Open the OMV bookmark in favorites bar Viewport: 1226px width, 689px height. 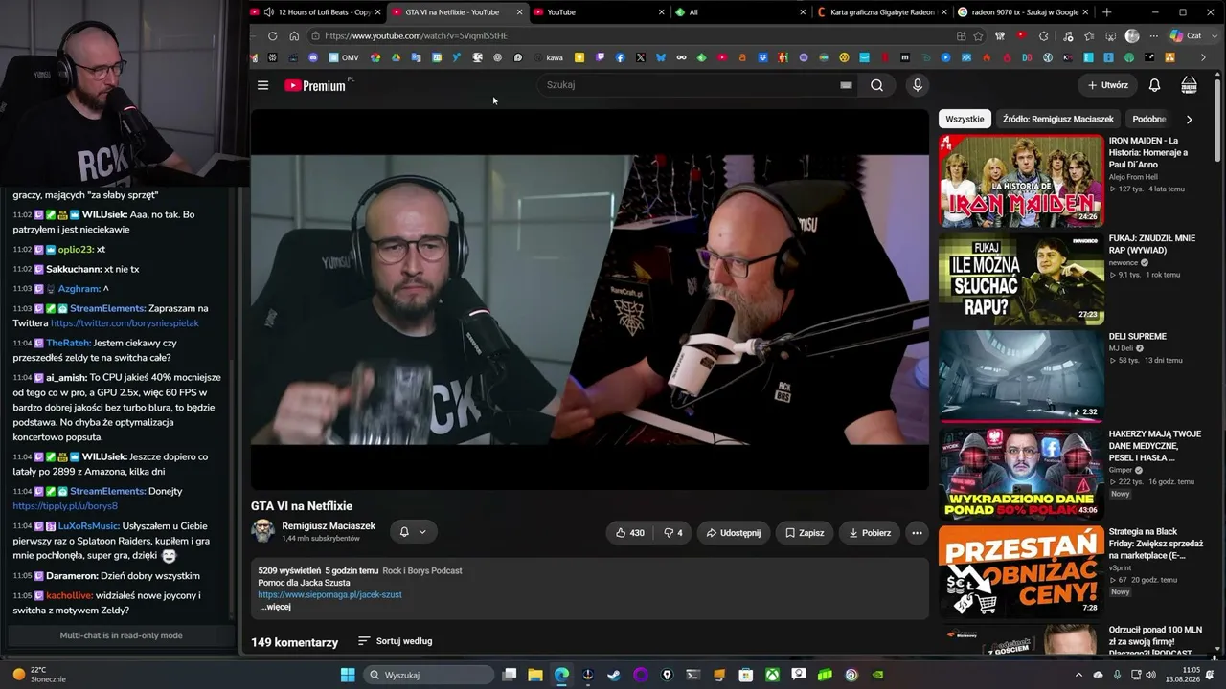[x=343, y=57]
